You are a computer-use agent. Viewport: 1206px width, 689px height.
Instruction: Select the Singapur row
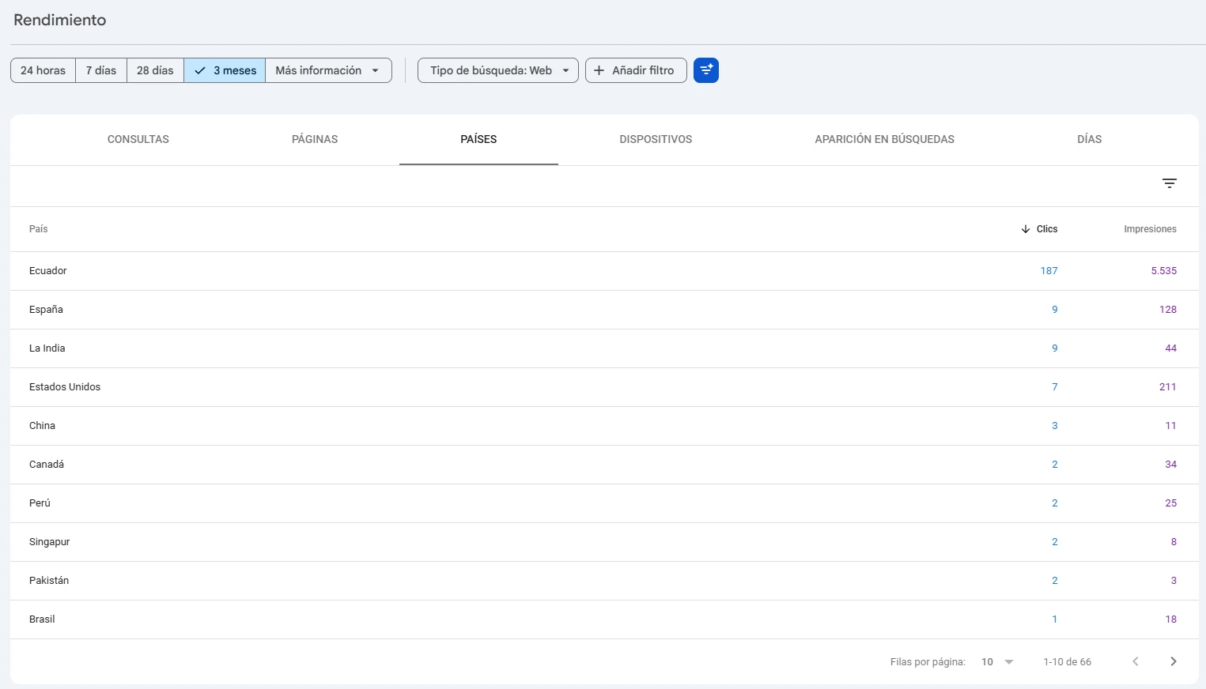(604, 542)
